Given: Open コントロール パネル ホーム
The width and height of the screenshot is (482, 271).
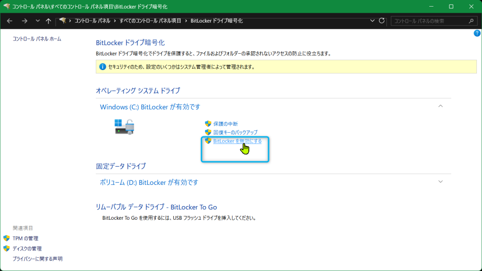Looking at the screenshot, I should [37, 39].
